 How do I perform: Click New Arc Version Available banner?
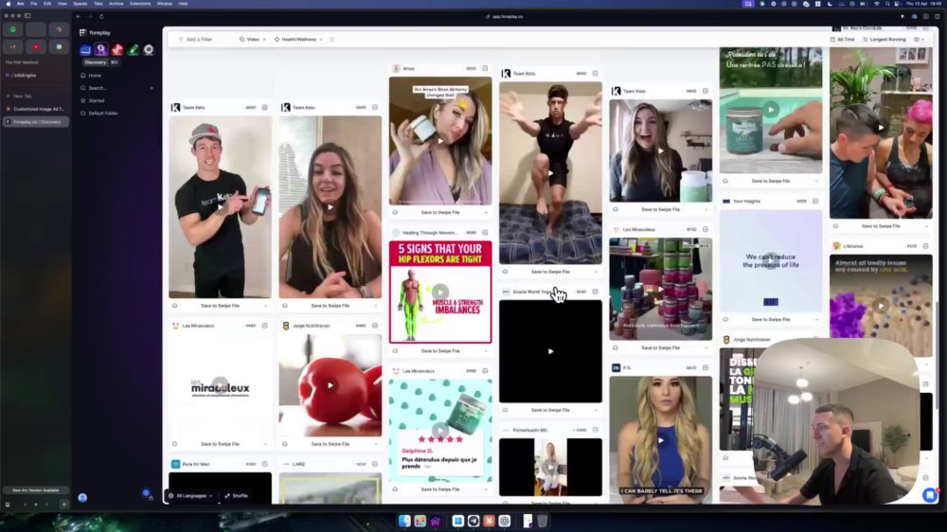[36, 490]
